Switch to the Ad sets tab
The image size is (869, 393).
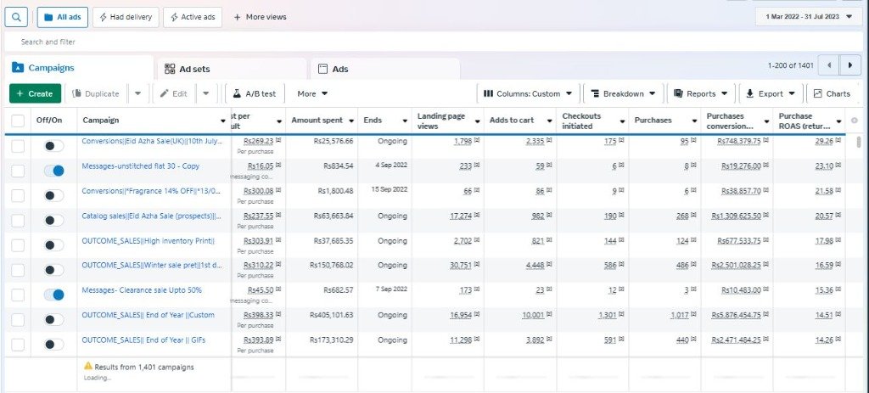(232, 70)
